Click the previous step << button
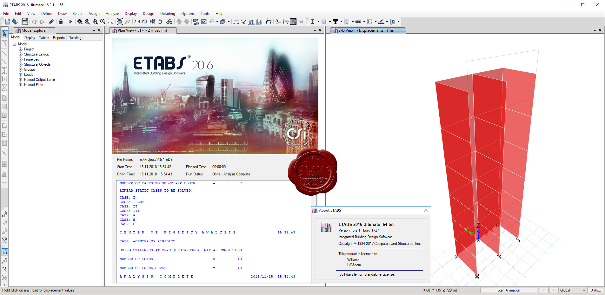 pos(543,290)
